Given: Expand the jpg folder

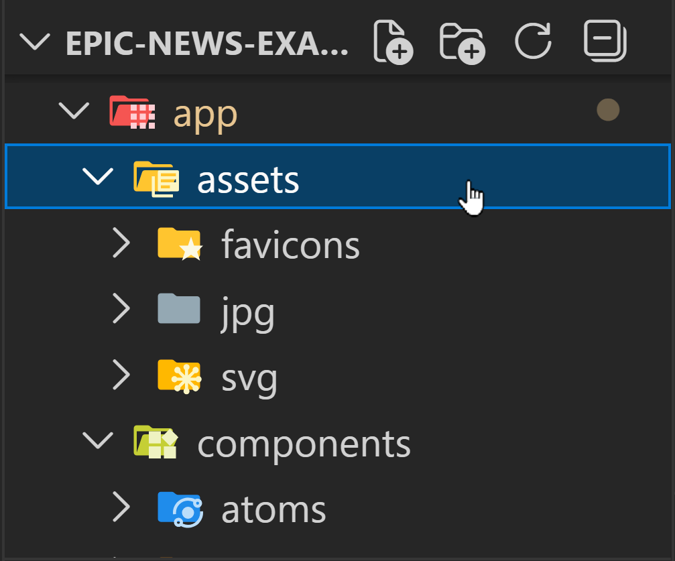Looking at the screenshot, I should coord(121,309).
